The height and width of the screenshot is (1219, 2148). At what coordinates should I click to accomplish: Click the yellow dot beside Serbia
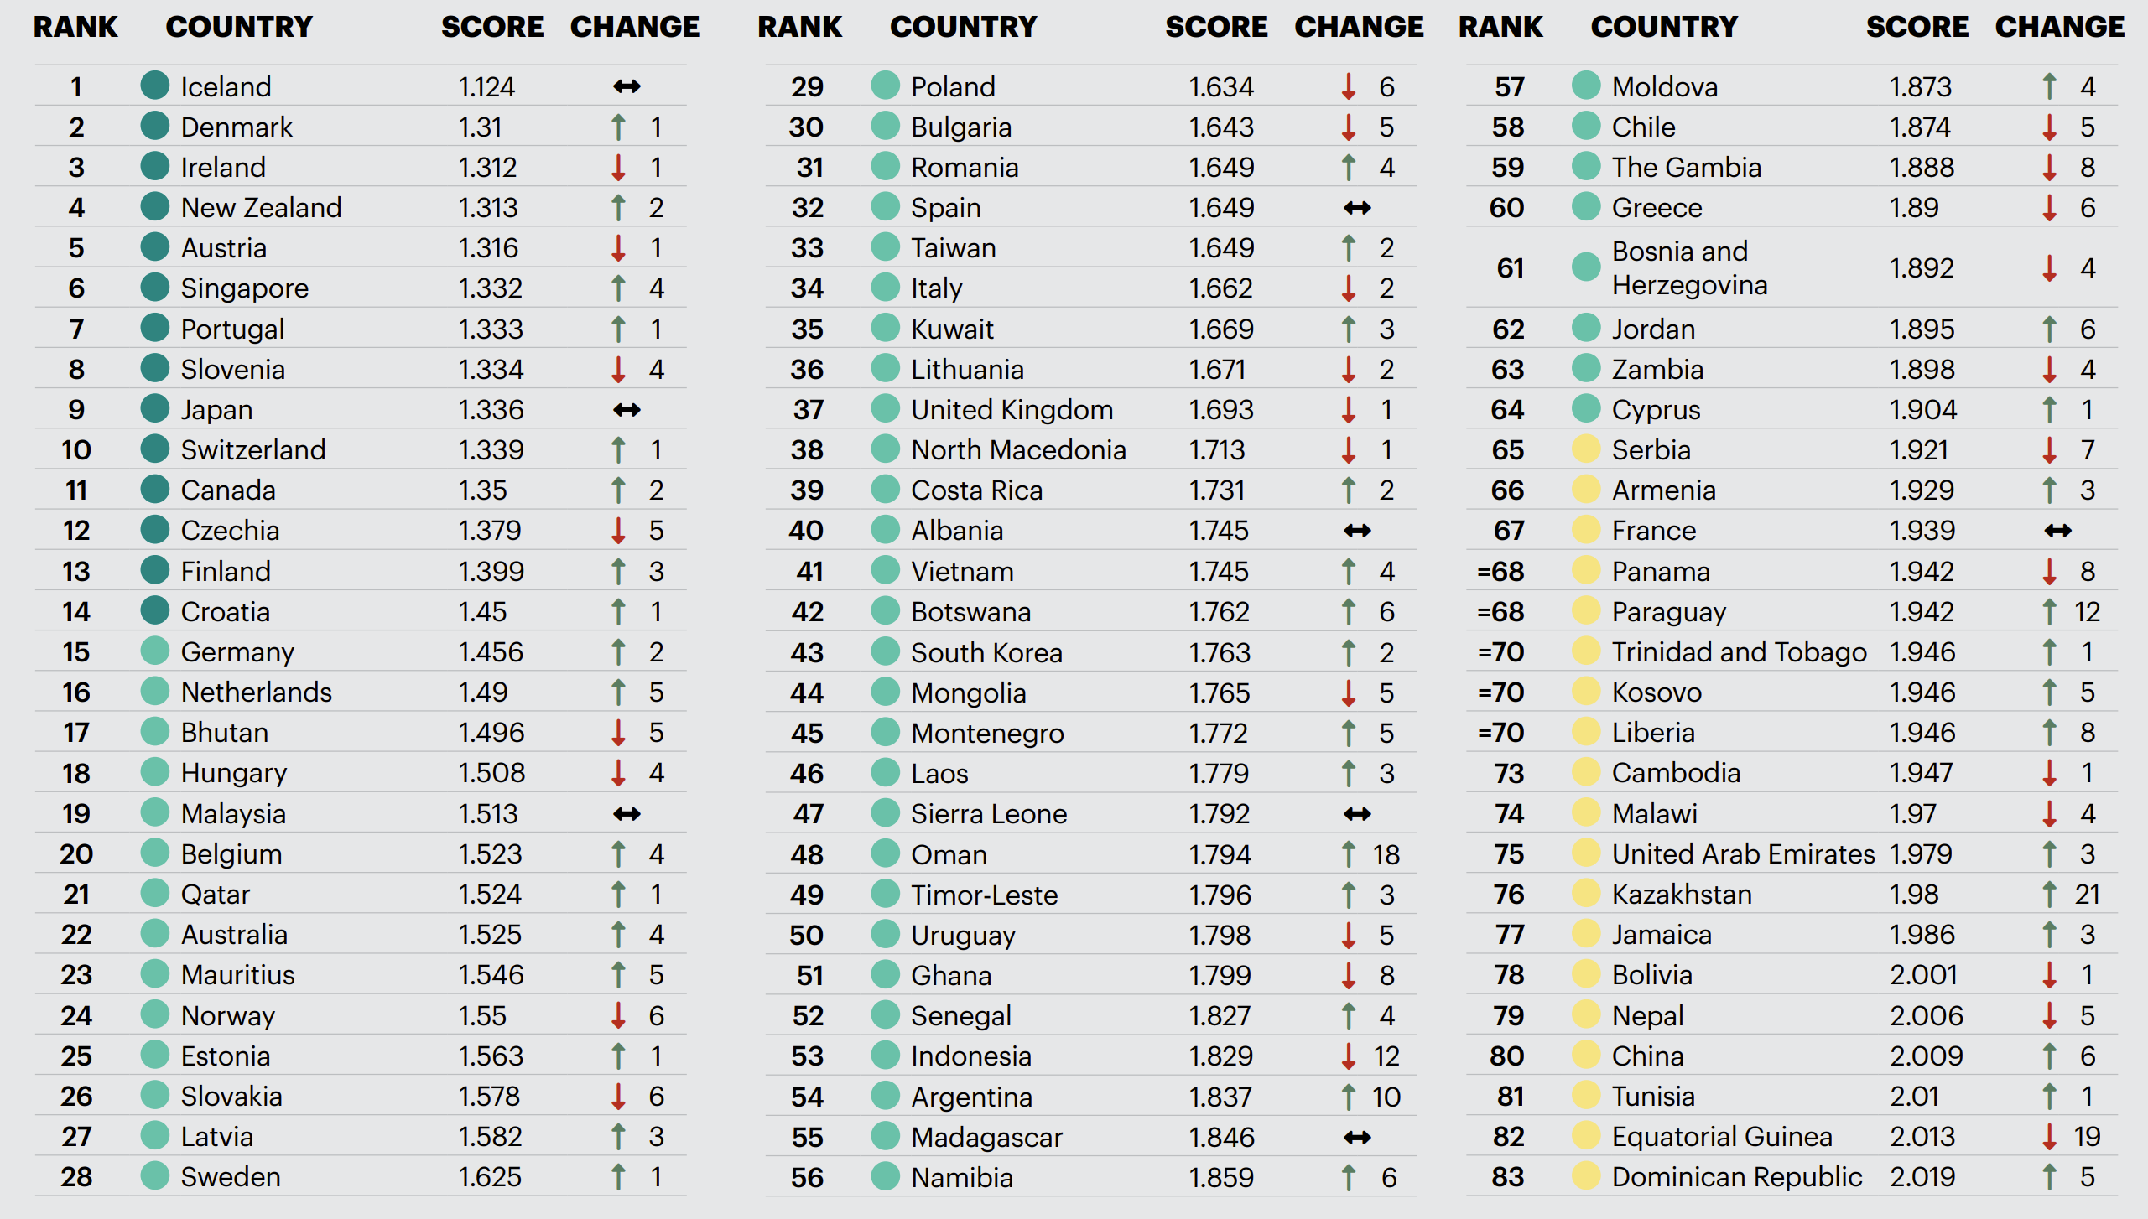point(1586,449)
